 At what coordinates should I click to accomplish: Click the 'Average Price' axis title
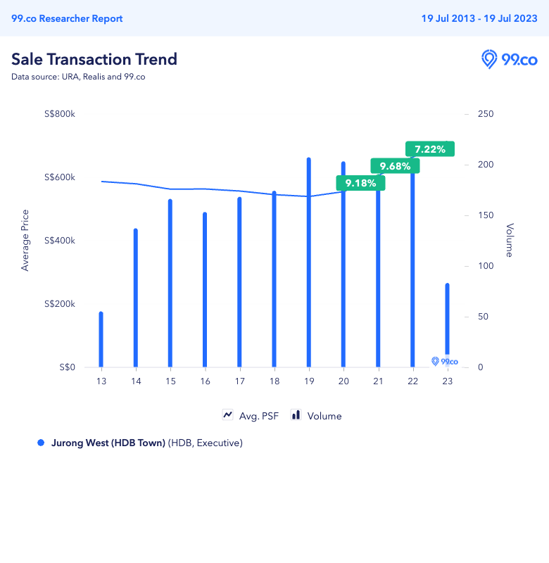pyautogui.click(x=25, y=240)
